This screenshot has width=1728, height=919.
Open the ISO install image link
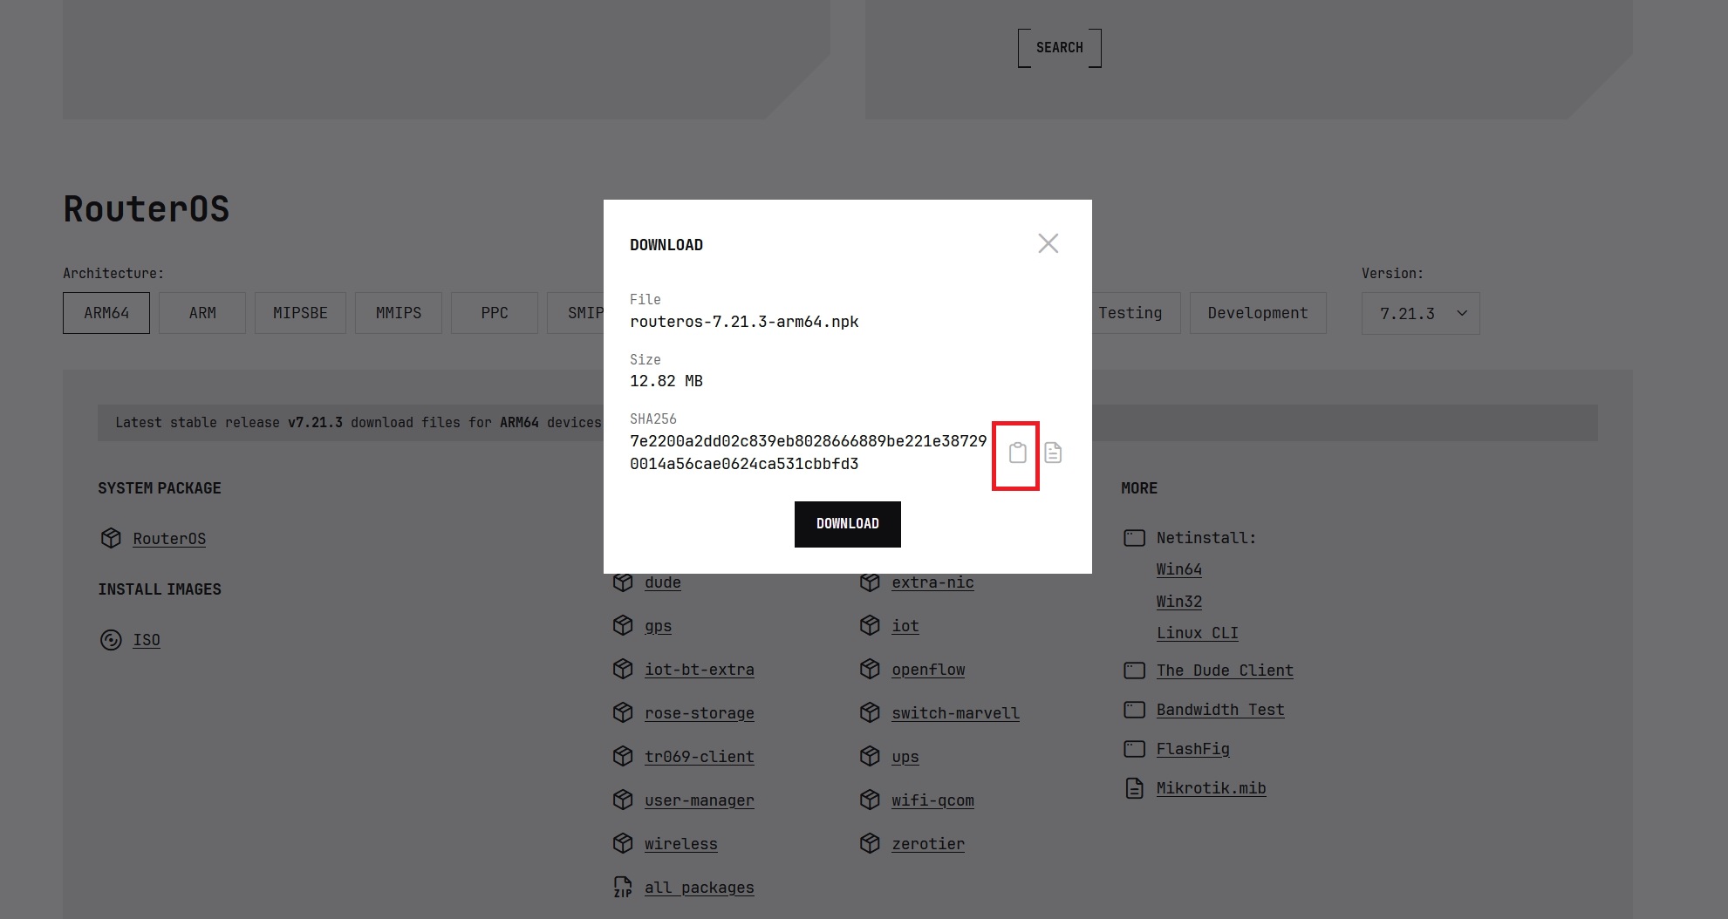(x=147, y=640)
